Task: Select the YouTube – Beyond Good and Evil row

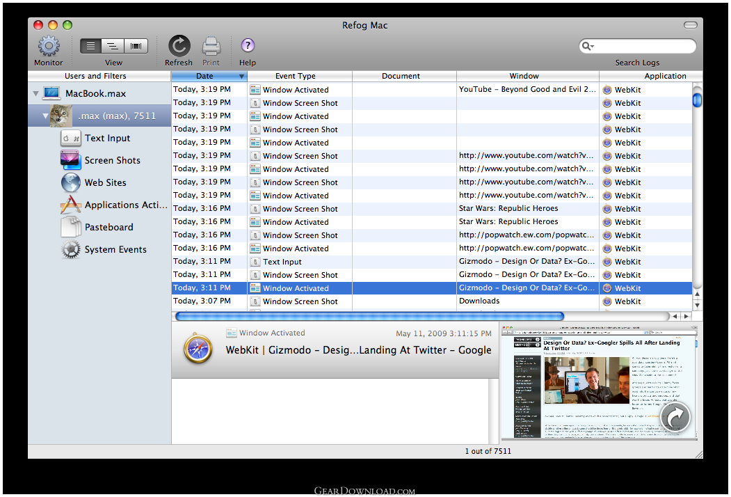Action: pyautogui.click(x=432, y=90)
